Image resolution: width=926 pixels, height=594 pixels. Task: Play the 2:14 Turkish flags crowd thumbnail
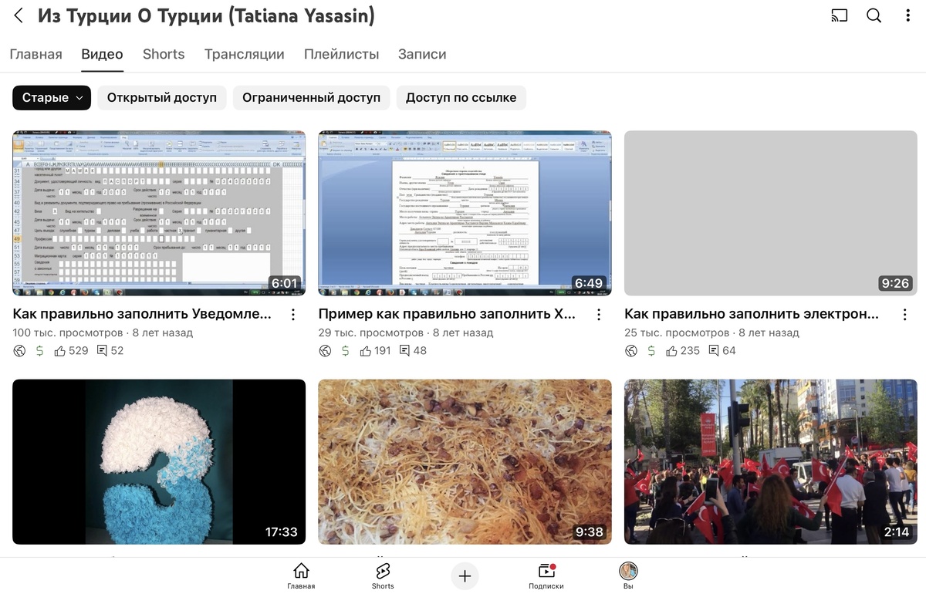click(770, 461)
